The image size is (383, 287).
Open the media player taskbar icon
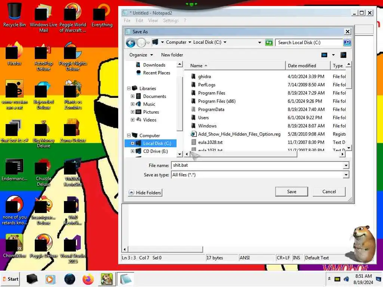click(50, 279)
